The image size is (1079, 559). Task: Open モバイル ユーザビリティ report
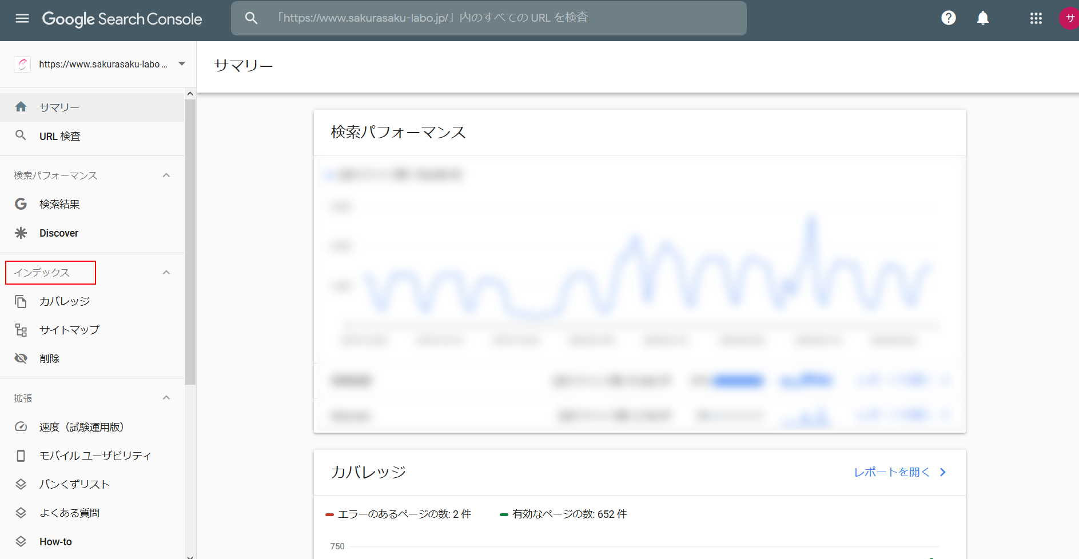click(92, 456)
